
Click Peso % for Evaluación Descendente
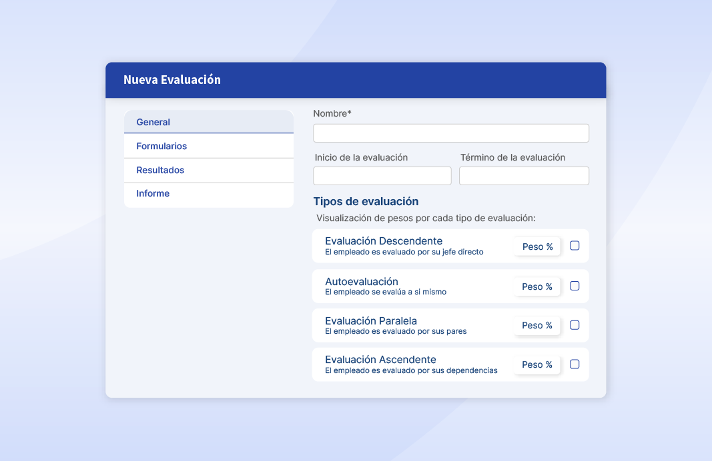coord(537,246)
